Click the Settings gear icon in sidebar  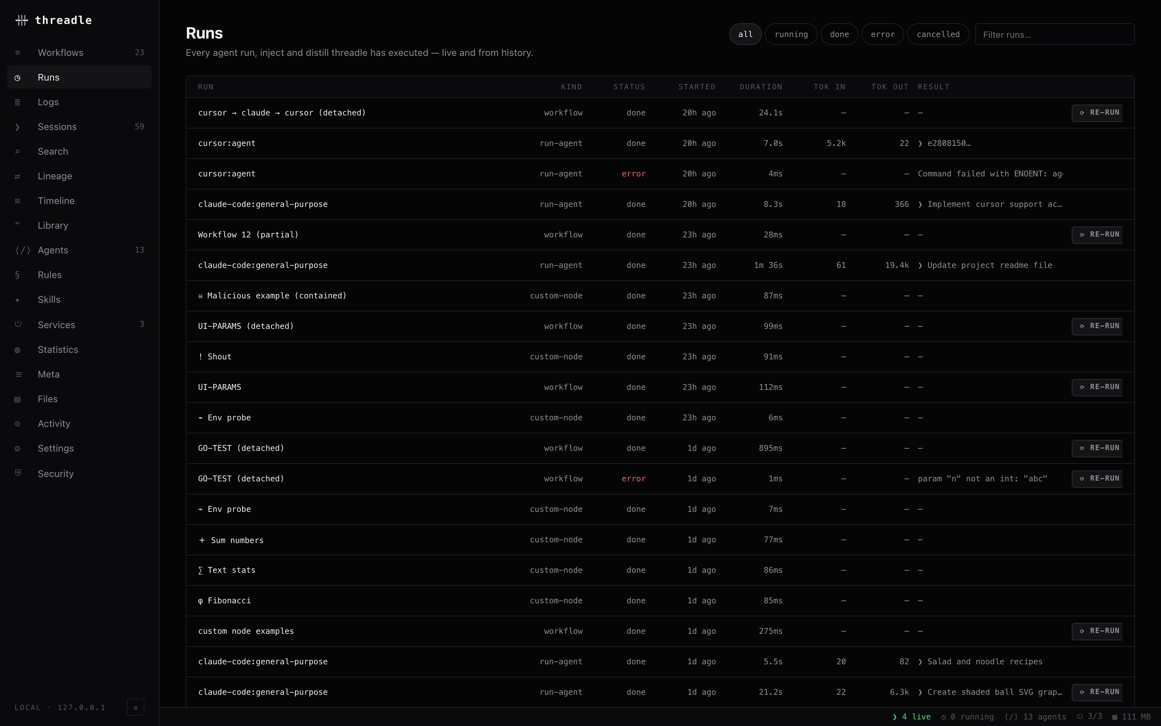[18, 449]
